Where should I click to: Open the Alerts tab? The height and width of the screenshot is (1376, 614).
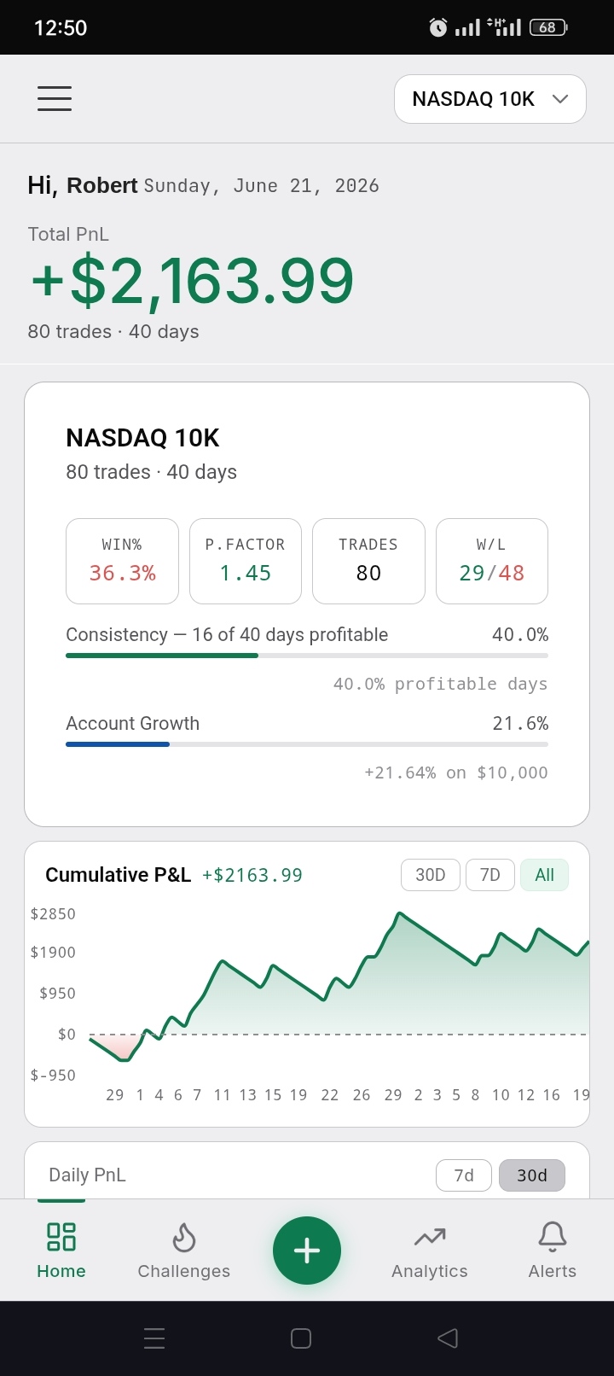point(553,1251)
